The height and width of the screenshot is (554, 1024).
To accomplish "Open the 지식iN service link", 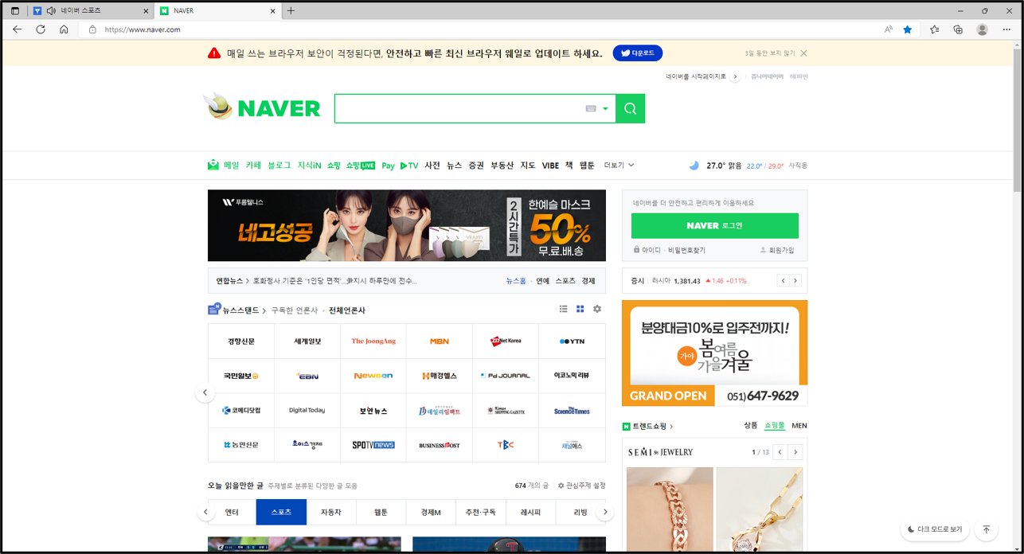I will coord(309,166).
